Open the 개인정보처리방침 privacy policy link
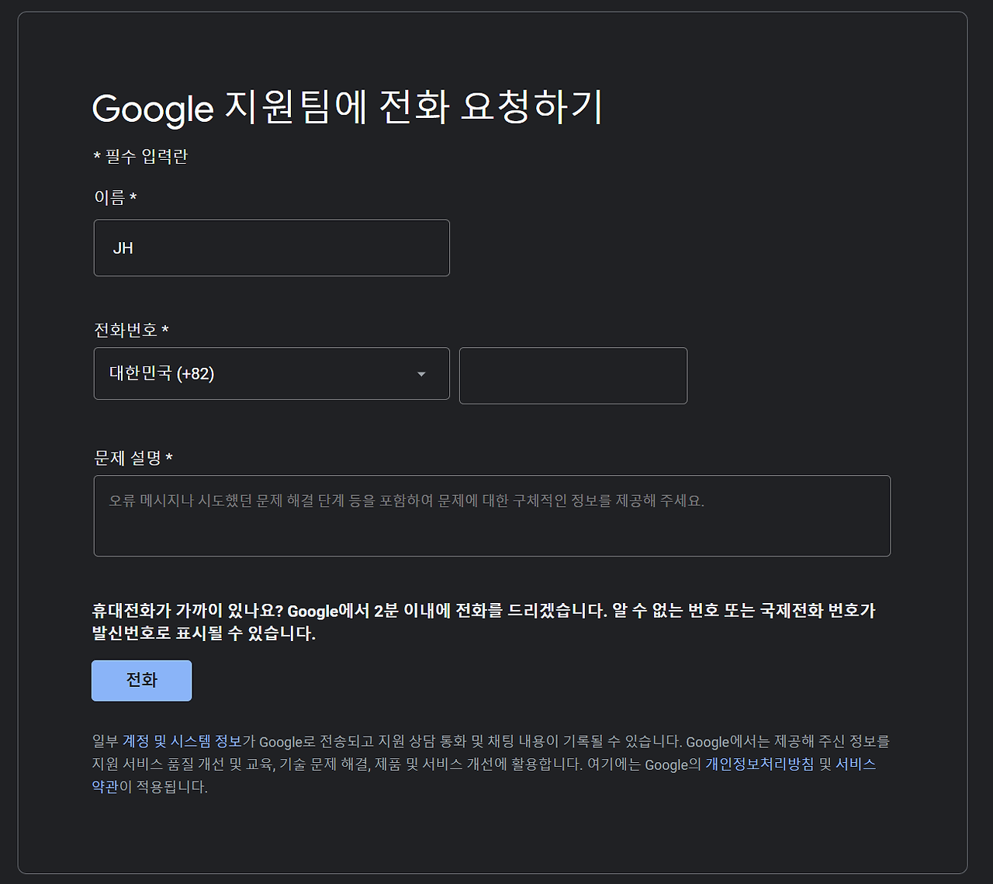This screenshot has width=993, height=884. coord(759,764)
